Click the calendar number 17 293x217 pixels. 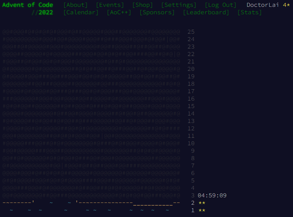click(191, 91)
